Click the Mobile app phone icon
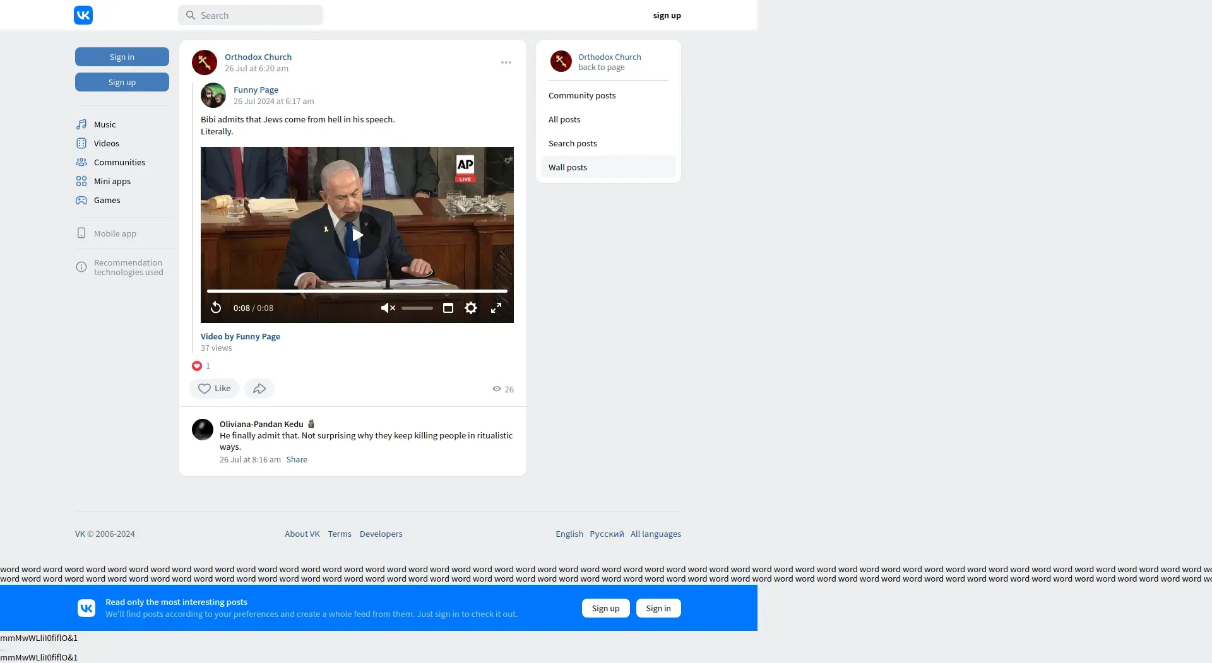This screenshot has height=663, width=1212. tap(81, 233)
